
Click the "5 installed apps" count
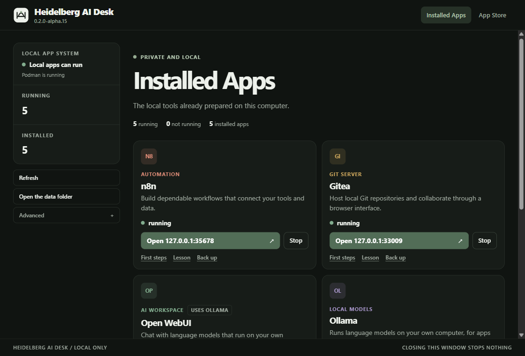point(229,124)
